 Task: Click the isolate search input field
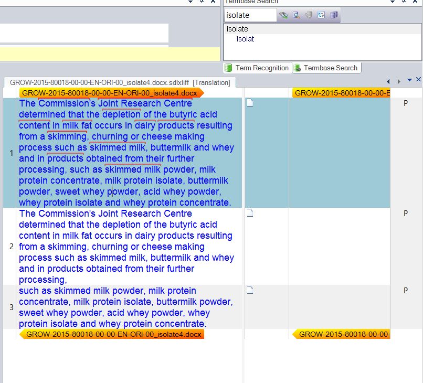pos(250,15)
